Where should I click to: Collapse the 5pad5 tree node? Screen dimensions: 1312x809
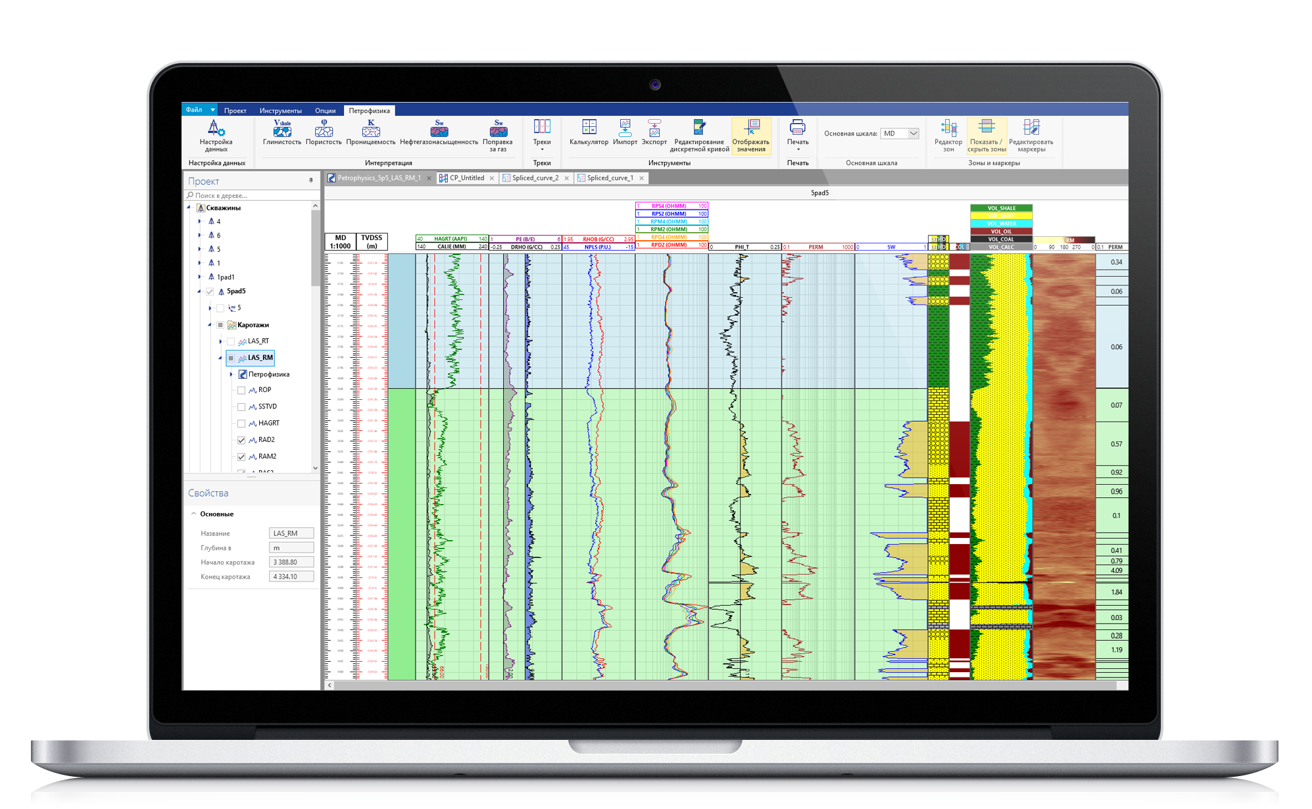199,291
